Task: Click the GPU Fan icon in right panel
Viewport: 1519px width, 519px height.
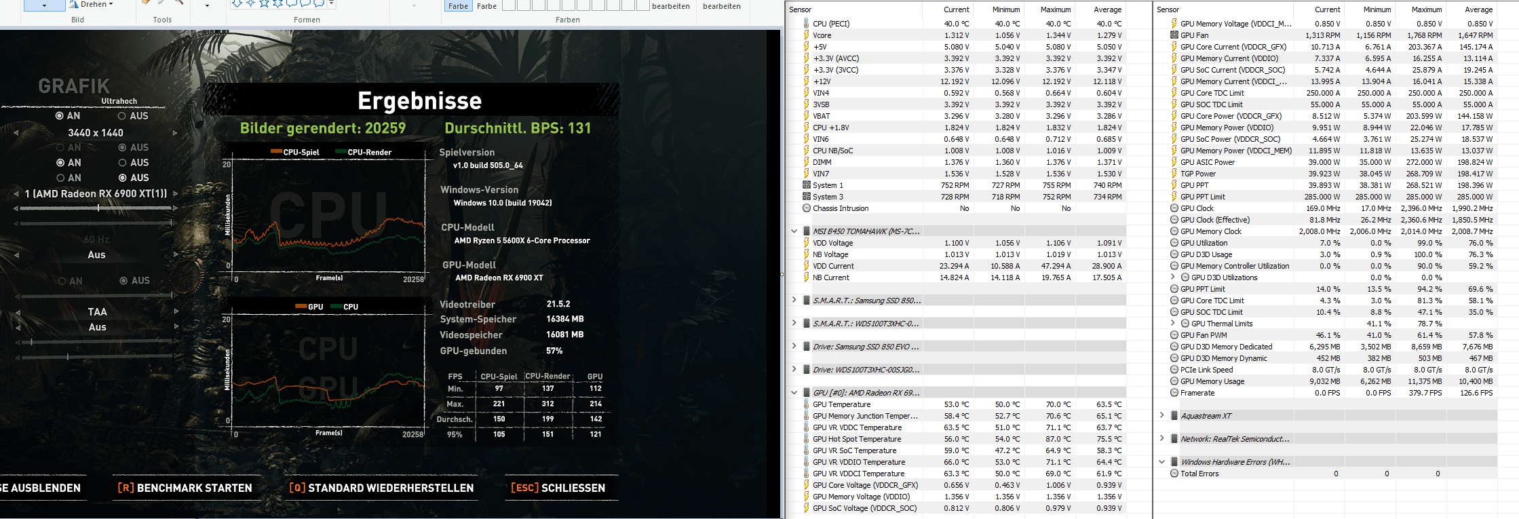Action: point(1174,35)
